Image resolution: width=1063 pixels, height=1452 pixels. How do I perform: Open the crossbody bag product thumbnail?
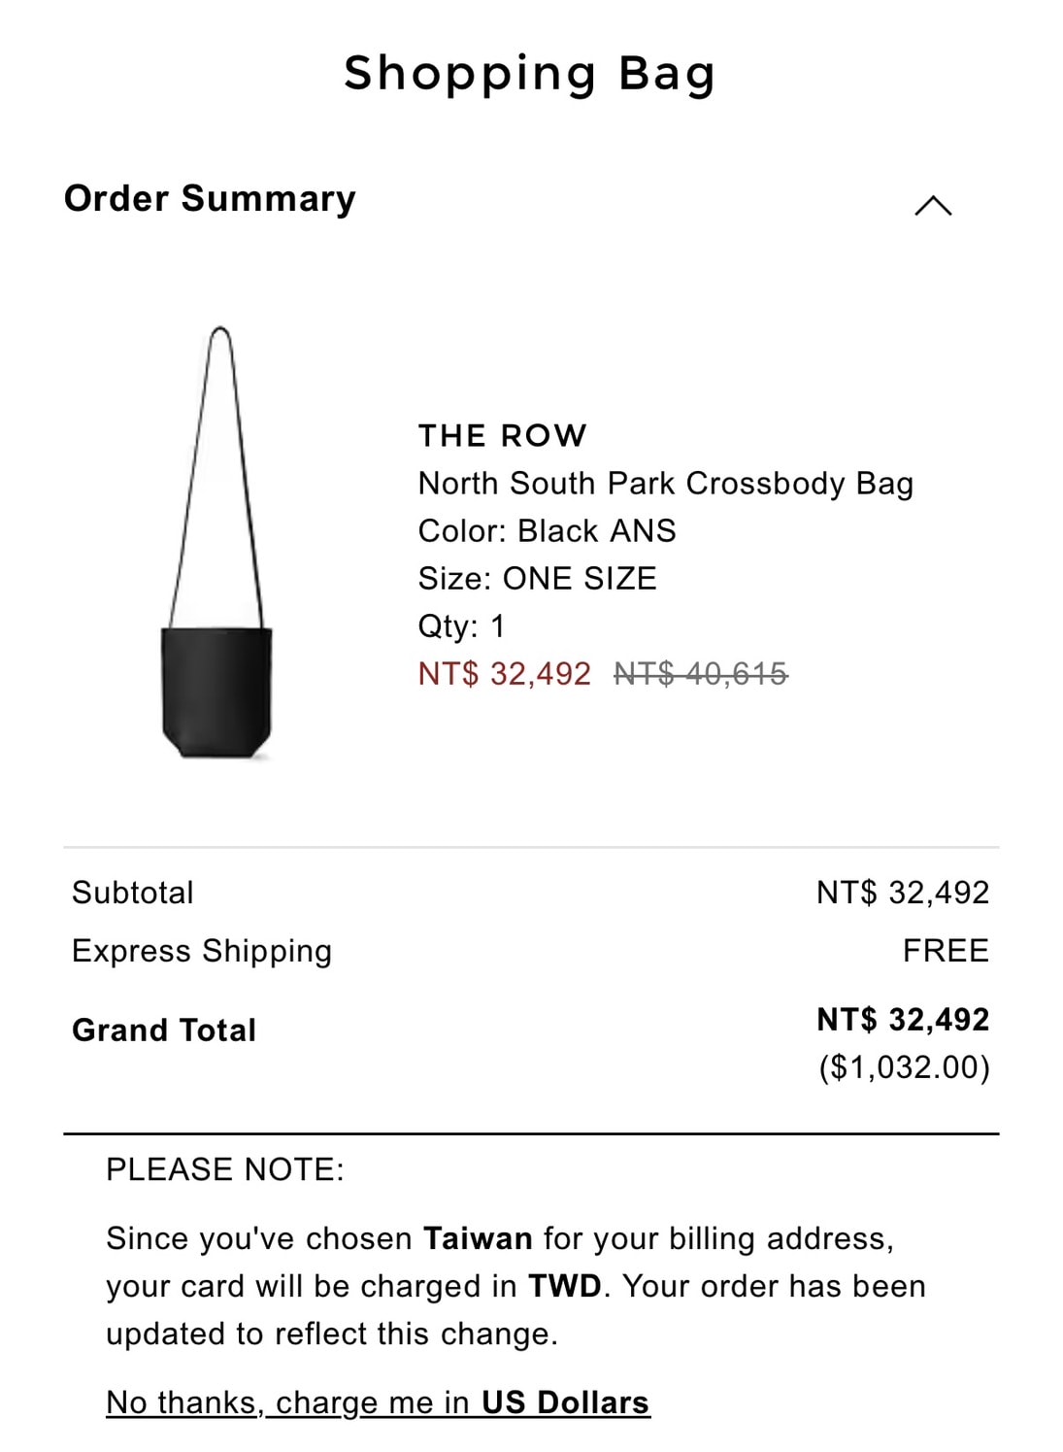(216, 544)
